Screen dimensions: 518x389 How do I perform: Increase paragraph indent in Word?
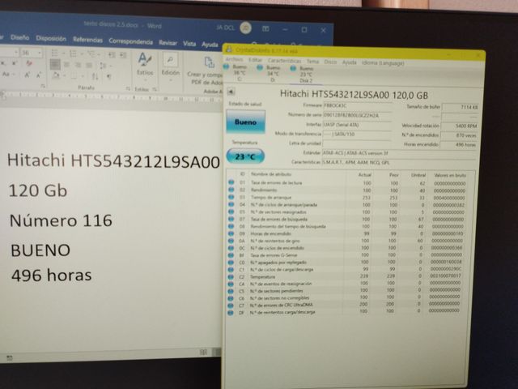coord(123,55)
